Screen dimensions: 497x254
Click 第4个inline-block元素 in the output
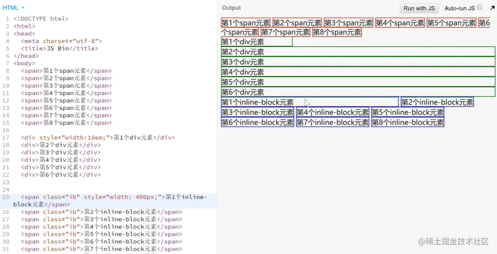pos(333,112)
